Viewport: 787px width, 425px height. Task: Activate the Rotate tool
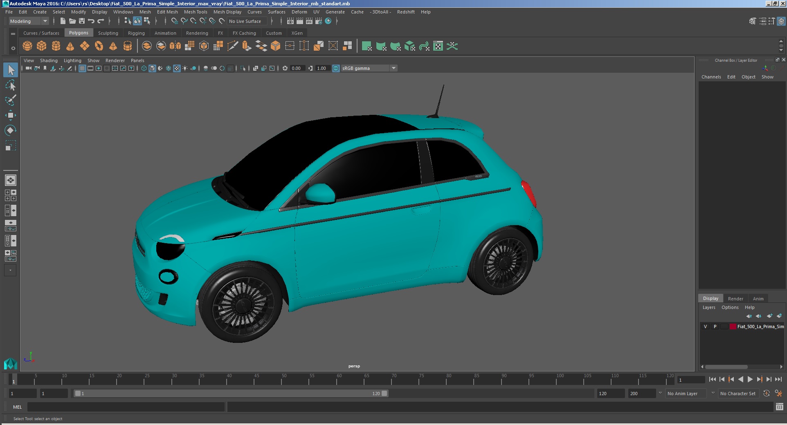pyautogui.click(x=11, y=130)
